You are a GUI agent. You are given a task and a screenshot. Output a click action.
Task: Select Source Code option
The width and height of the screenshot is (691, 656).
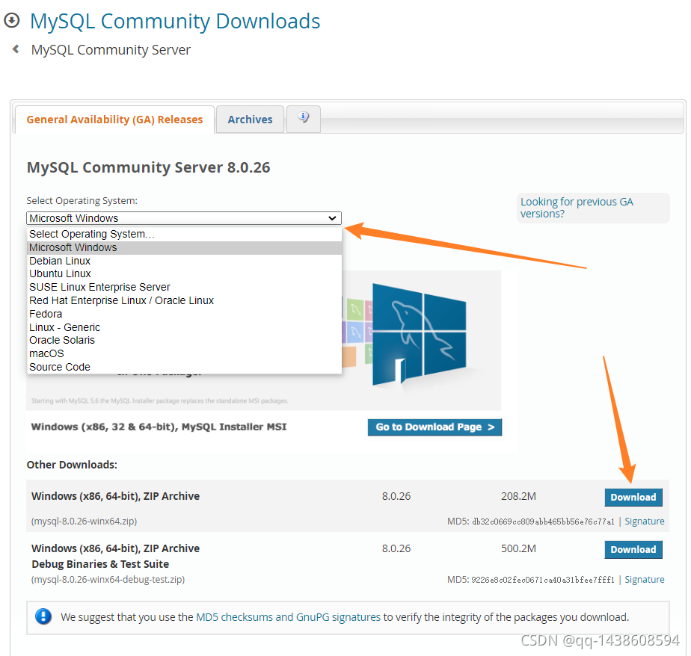click(x=184, y=367)
